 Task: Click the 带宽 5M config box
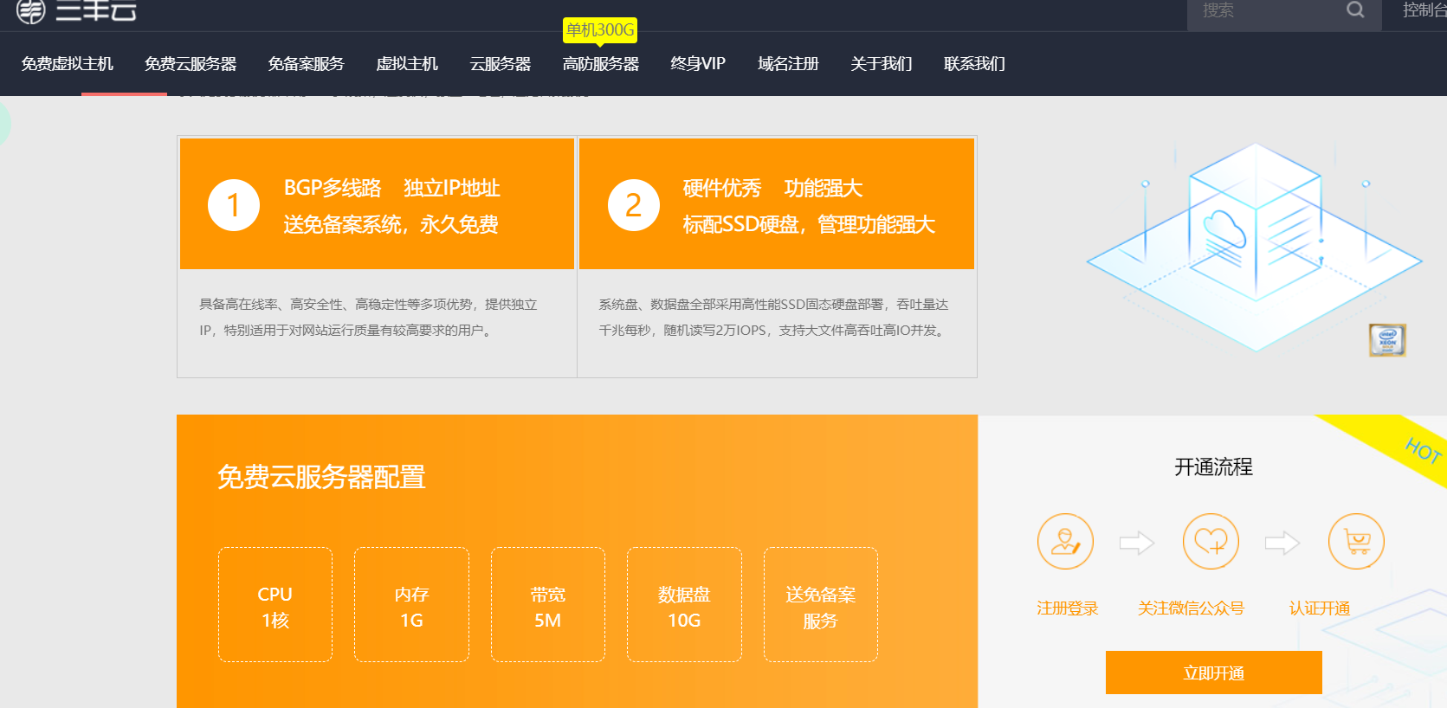548,604
